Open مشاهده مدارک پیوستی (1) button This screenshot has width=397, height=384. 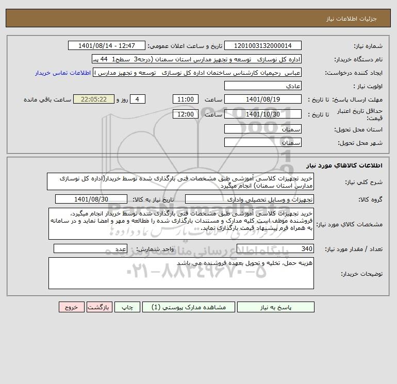(x=189, y=307)
